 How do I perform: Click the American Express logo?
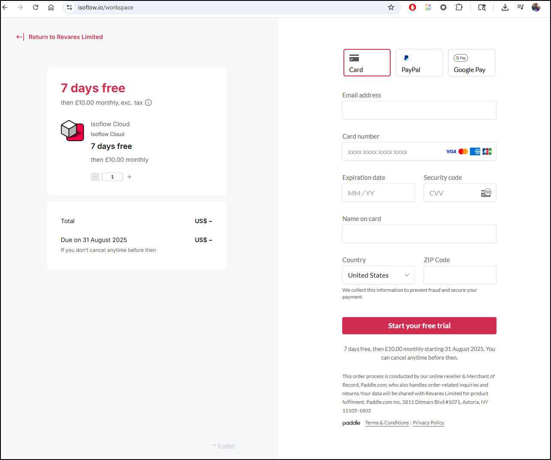475,151
